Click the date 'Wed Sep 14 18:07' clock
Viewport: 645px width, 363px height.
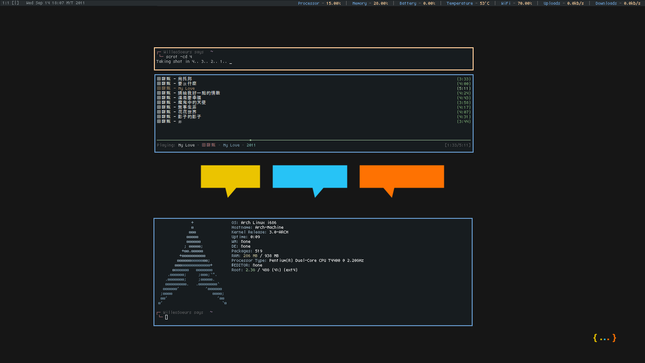55,3
